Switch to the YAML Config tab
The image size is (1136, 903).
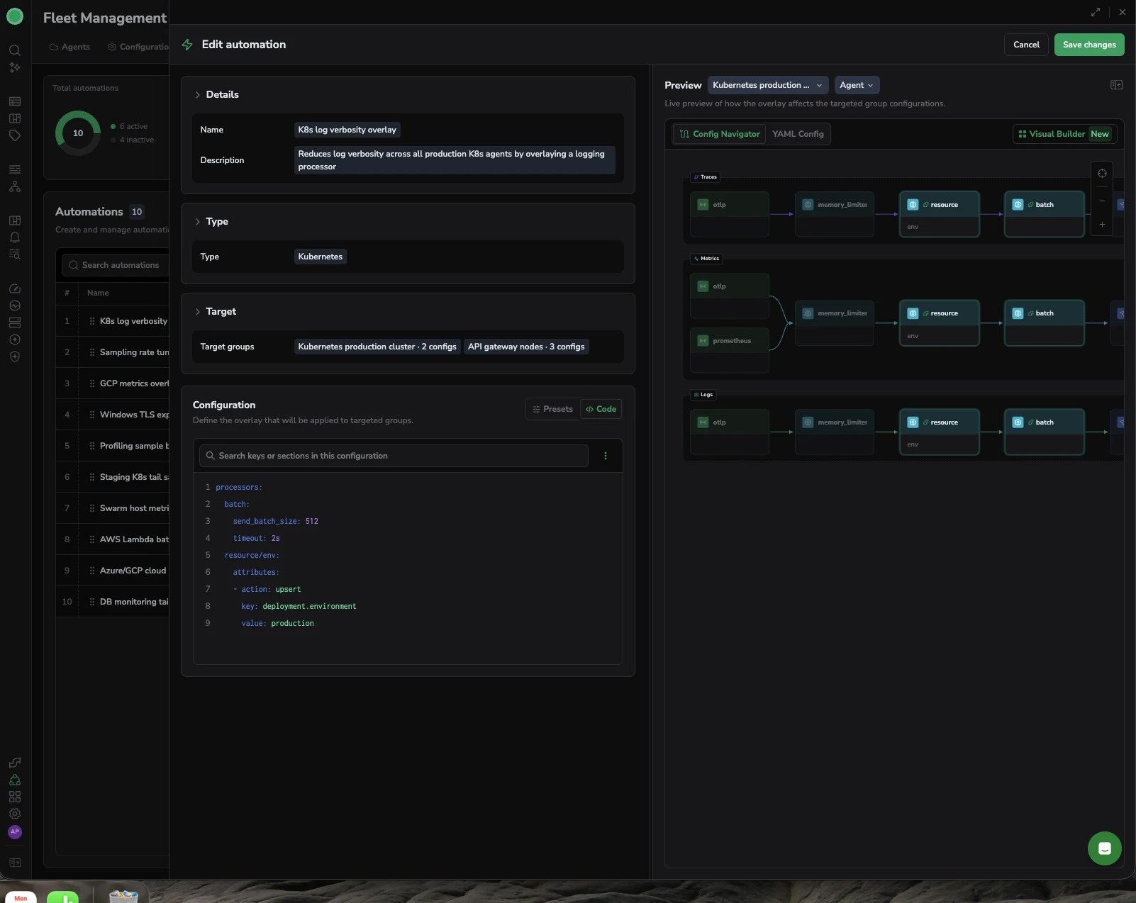pyautogui.click(x=798, y=134)
